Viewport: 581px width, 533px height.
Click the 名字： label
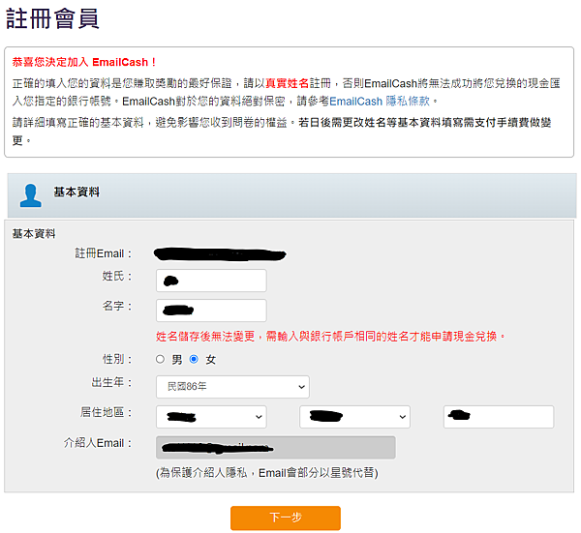pyautogui.click(x=117, y=306)
